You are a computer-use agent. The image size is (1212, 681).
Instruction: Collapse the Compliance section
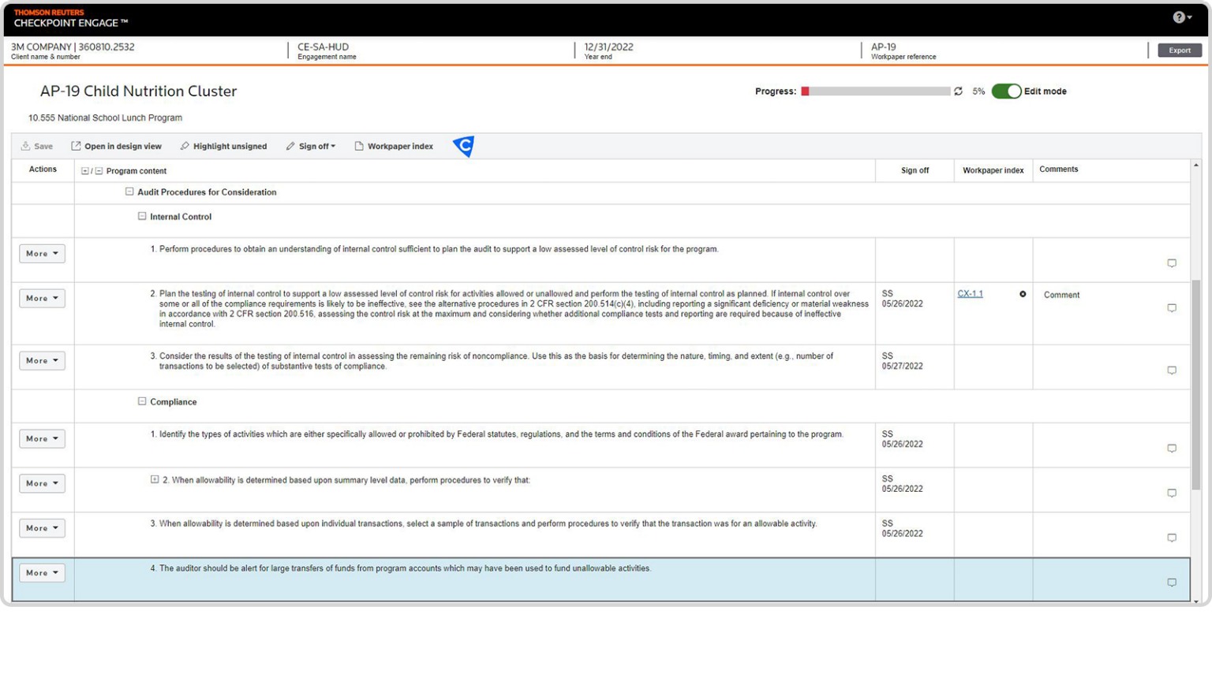click(142, 401)
